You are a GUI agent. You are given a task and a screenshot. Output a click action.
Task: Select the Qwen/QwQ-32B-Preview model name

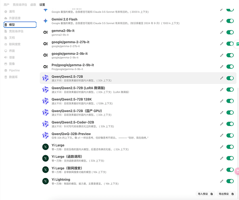(71, 134)
